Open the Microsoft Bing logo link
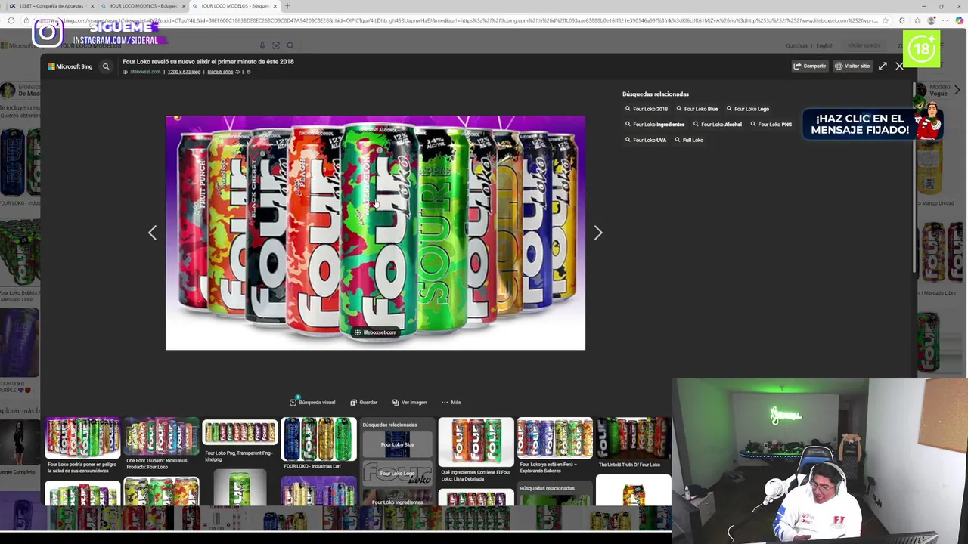 [70, 66]
